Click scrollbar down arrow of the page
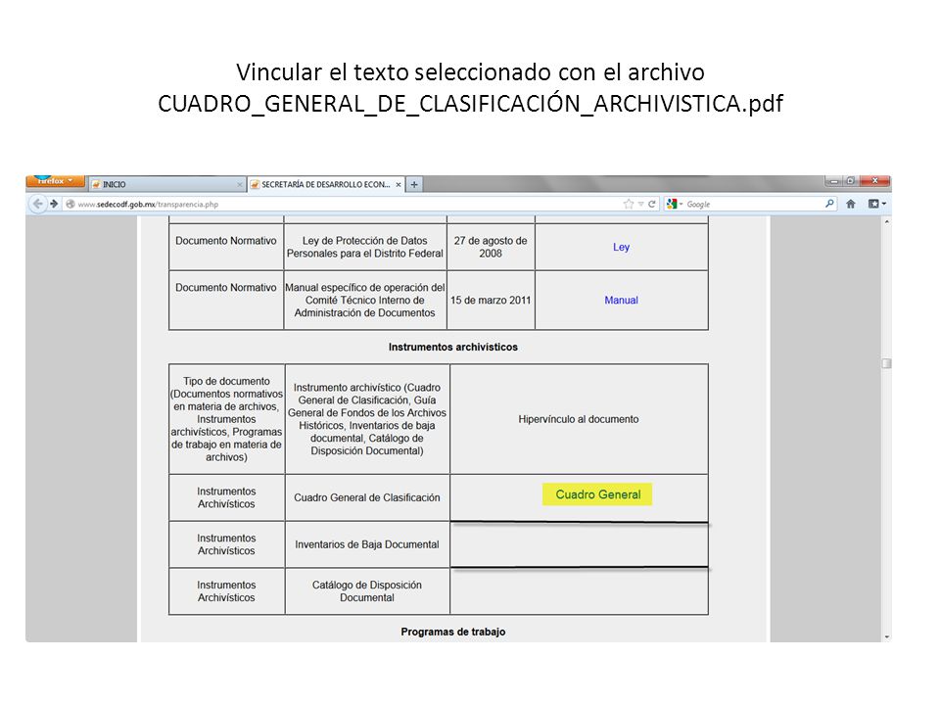The height and width of the screenshot is (705, 940). tap(887, 637)
